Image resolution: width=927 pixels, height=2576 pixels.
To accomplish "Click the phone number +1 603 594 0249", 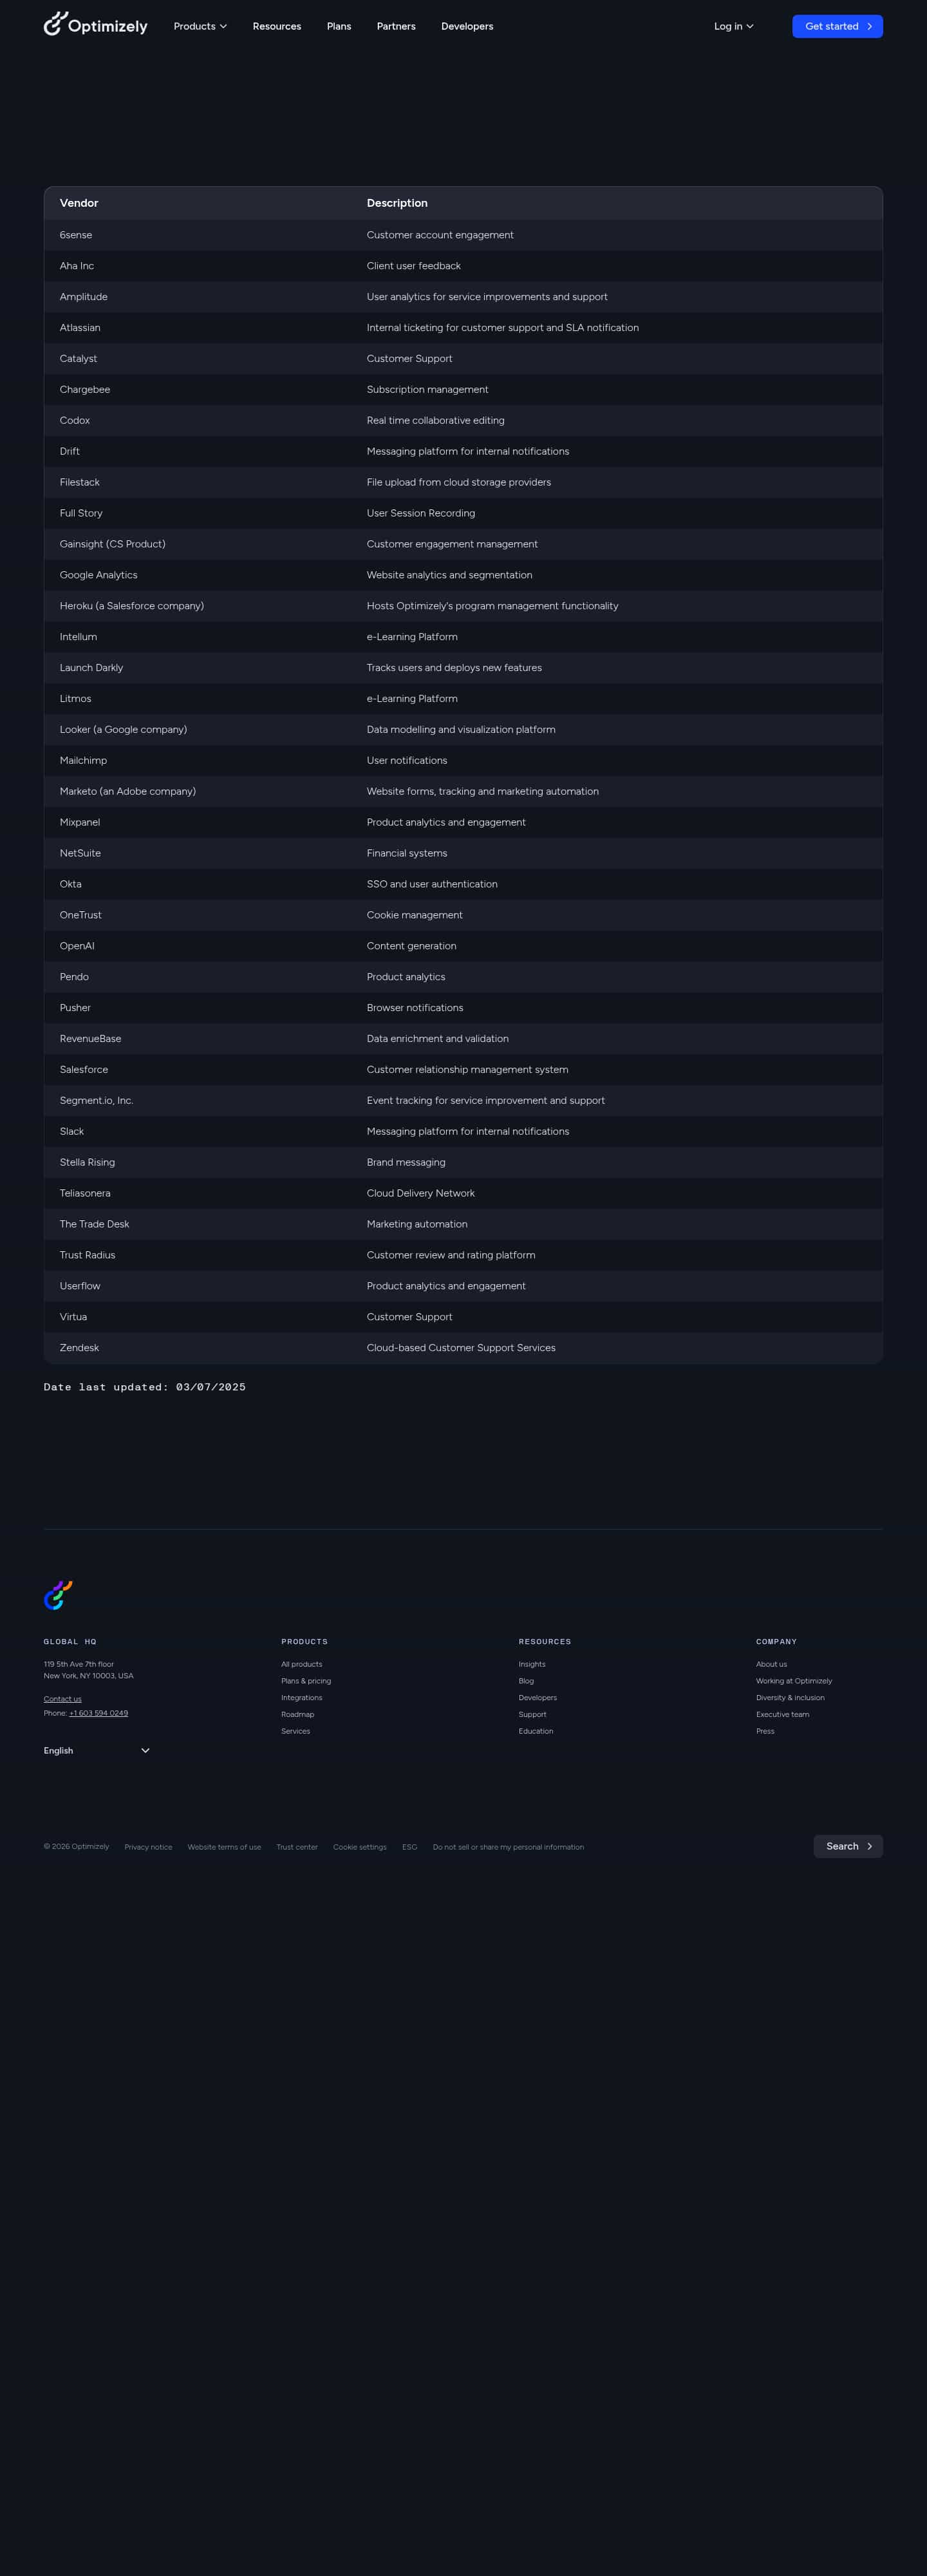I will [97, 1712].
